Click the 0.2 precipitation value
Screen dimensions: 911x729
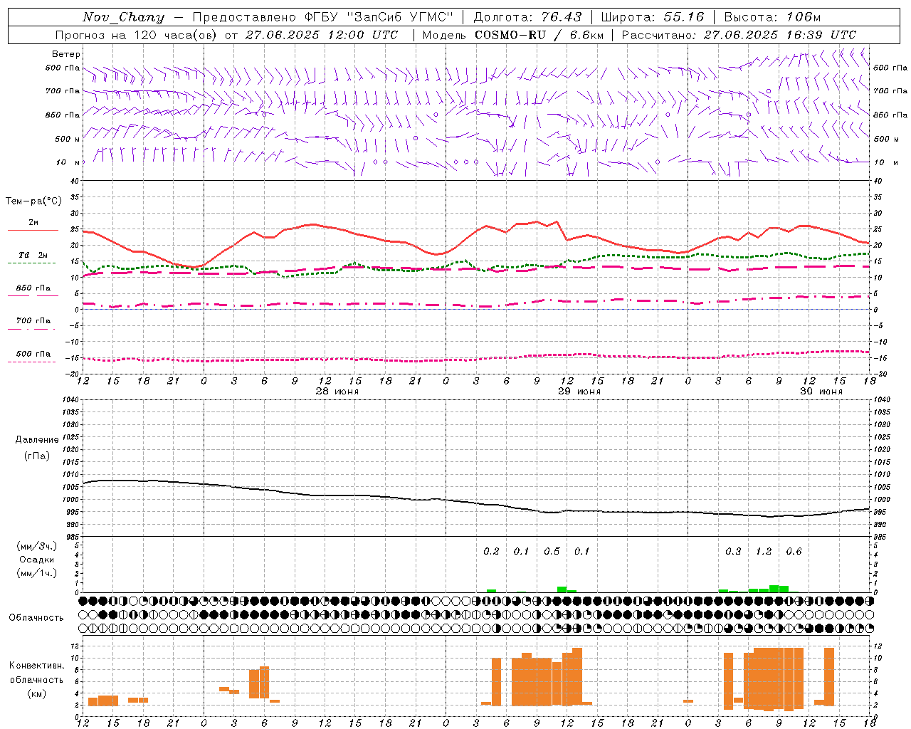point(491,552)
